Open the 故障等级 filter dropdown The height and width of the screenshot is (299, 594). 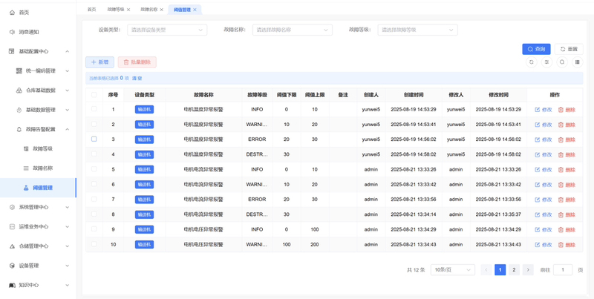(x=417, y=30)
